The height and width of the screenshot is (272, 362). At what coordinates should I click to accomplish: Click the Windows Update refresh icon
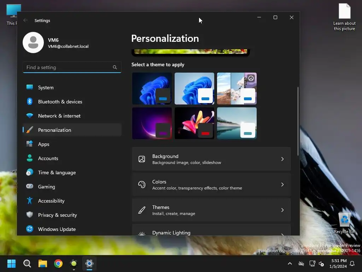click(30, 229)
